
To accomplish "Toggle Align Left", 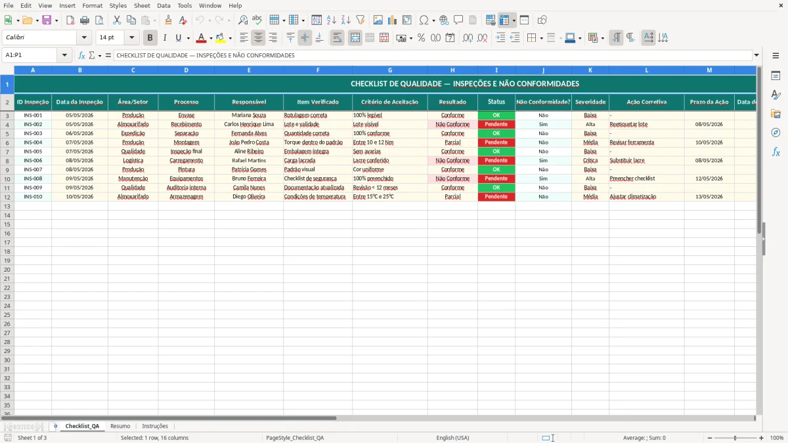I will [244, 38].
